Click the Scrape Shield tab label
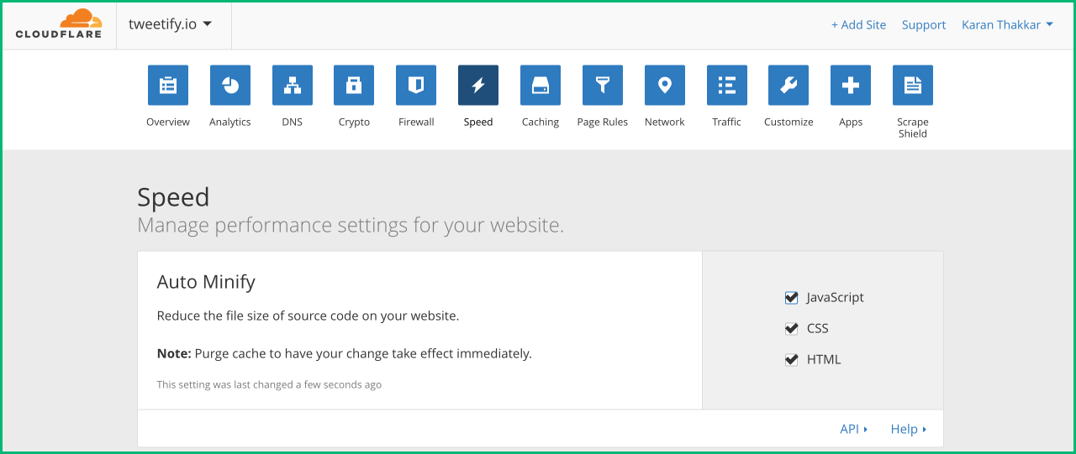Viewport: 1076px width, 454px height. coord(913,128)
